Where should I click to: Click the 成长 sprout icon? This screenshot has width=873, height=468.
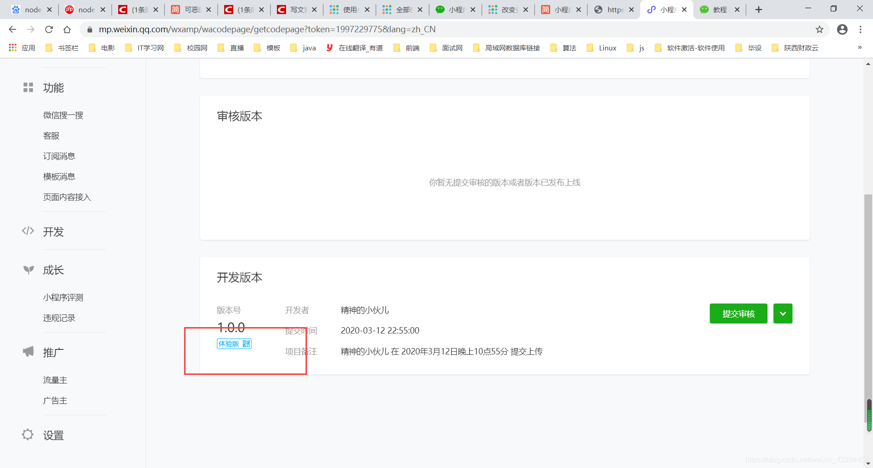tap(28, 269)
